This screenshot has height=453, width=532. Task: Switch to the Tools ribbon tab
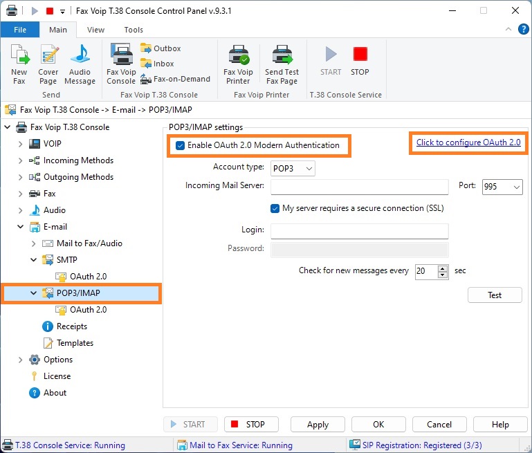pos(134,30)
